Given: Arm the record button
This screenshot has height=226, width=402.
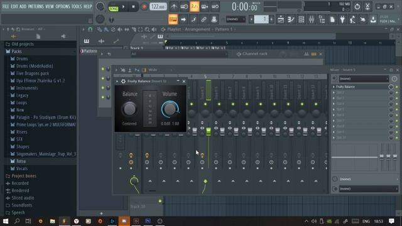Looking at the screenshot, I should tap(144, 7).
